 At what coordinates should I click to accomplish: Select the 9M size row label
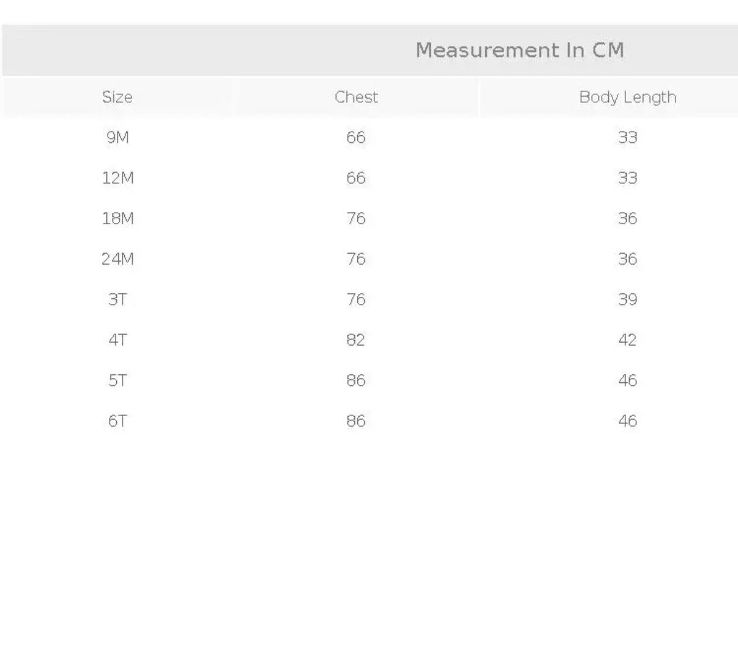(x=117, y=137)
